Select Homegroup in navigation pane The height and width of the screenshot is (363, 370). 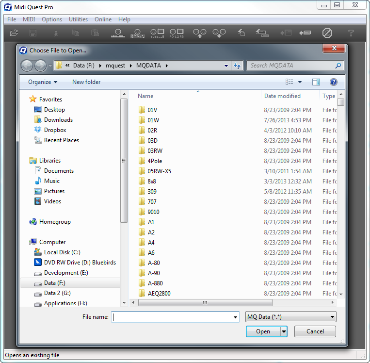pos(49,222)
